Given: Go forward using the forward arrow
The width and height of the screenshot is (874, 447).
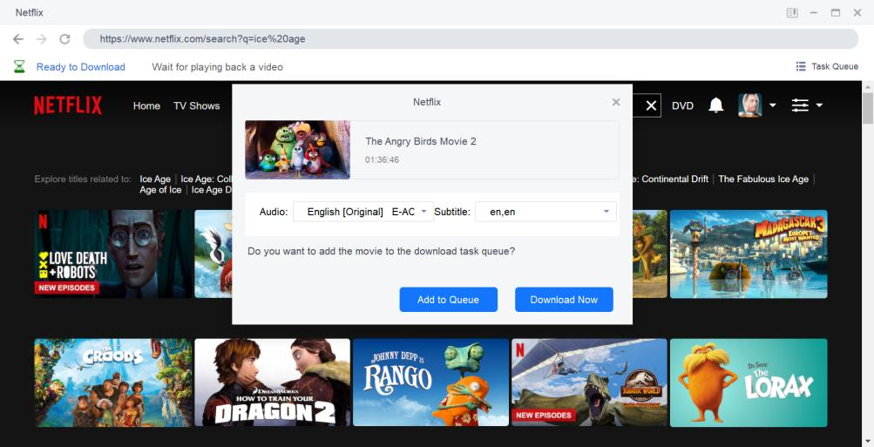Looking at the screenshot, I should click(x=41, y=39).
